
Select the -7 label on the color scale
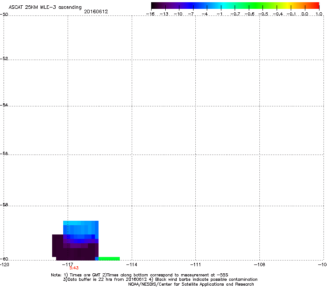point(191,14)
